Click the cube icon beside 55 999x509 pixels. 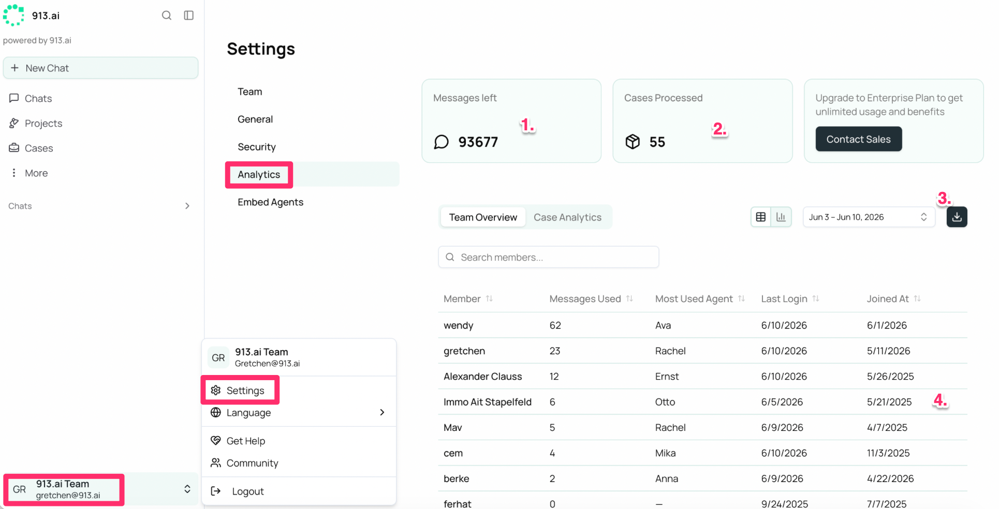click(x=633, y=142)
